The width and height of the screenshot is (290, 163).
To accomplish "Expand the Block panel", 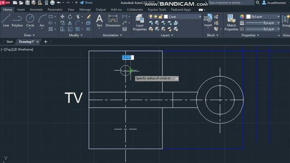I will (x=213, y=35).
